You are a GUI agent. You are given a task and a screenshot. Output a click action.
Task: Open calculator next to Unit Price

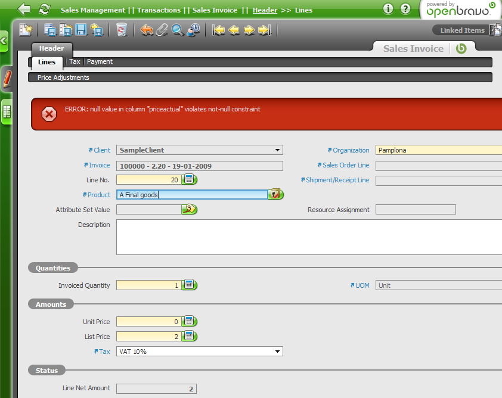190,322
